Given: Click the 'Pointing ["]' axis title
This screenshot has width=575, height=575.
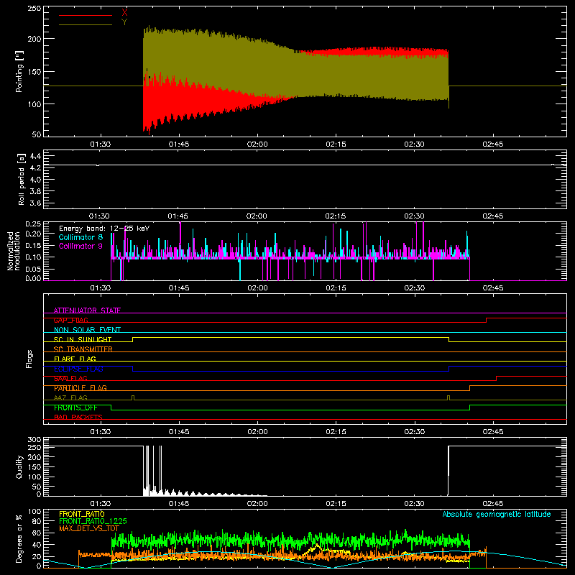Looking at the screenshot, I should [19, 71].
